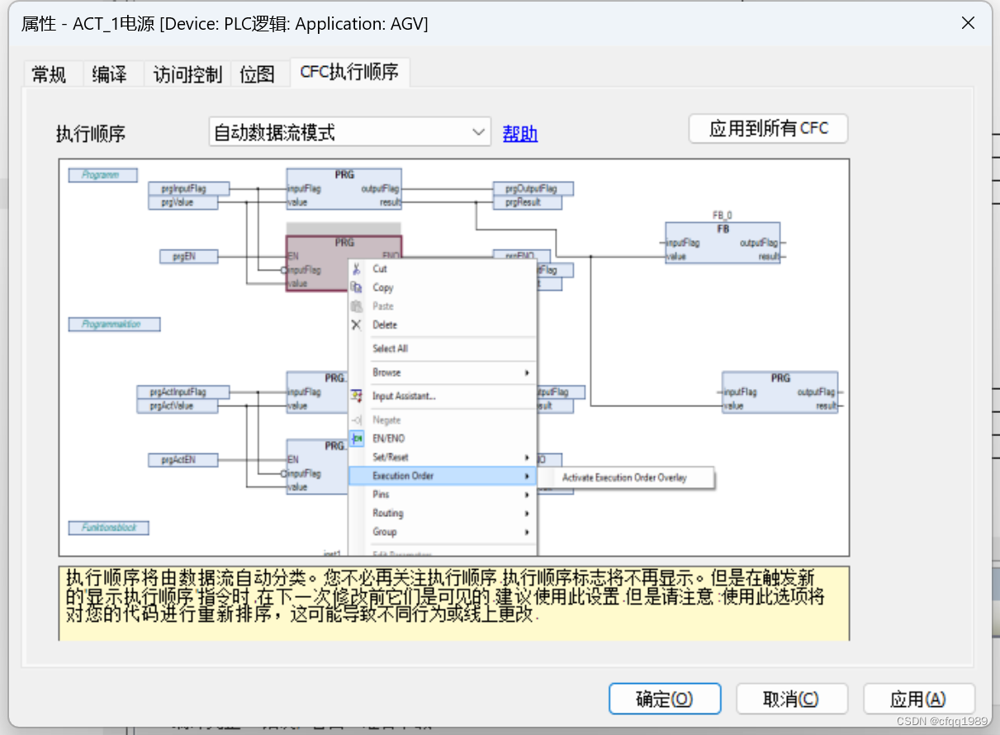Open the Input Assistant
The image size is (1000, 735).
(x=404, y=396)
